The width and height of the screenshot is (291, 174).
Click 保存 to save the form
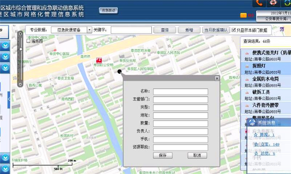[x=163, y=155]
